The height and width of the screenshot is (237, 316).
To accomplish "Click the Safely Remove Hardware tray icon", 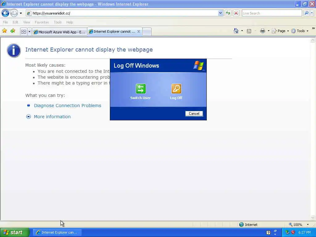I will tap(287, 233).
